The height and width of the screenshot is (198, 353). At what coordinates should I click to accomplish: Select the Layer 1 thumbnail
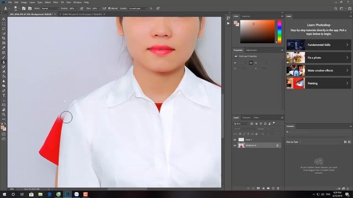(241, 140)
